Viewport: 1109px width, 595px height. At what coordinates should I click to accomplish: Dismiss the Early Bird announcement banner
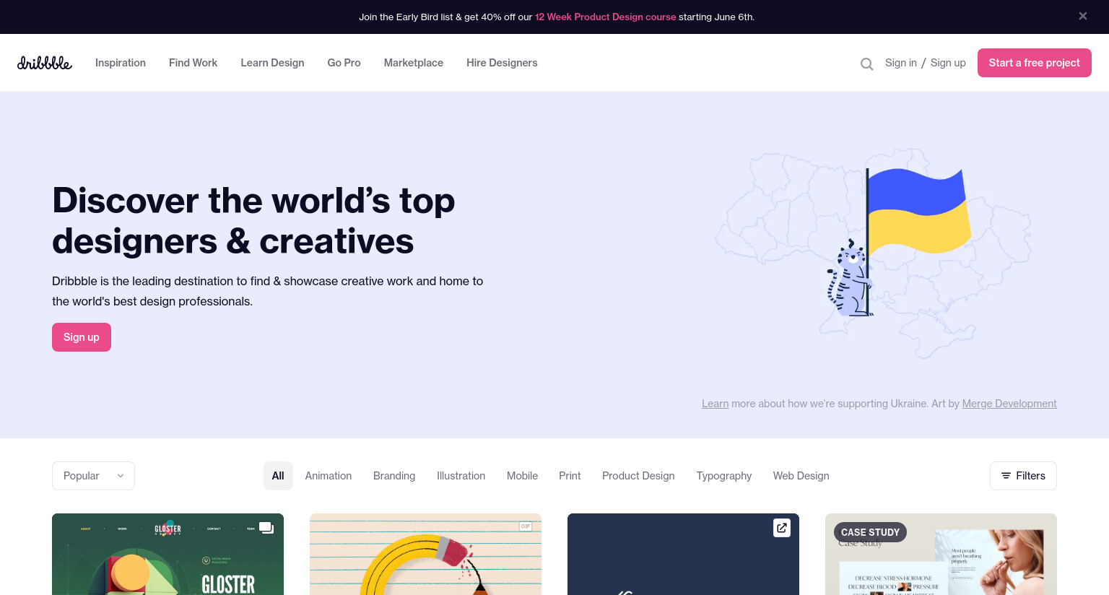(1082, 16)
